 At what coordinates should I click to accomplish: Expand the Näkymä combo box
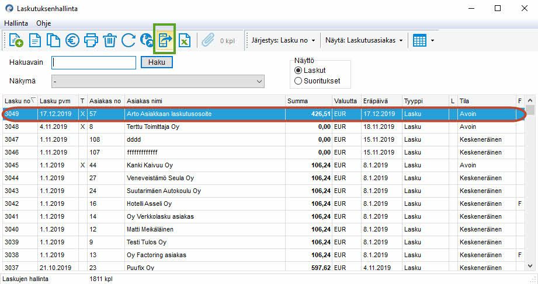[x=259, y=81]
